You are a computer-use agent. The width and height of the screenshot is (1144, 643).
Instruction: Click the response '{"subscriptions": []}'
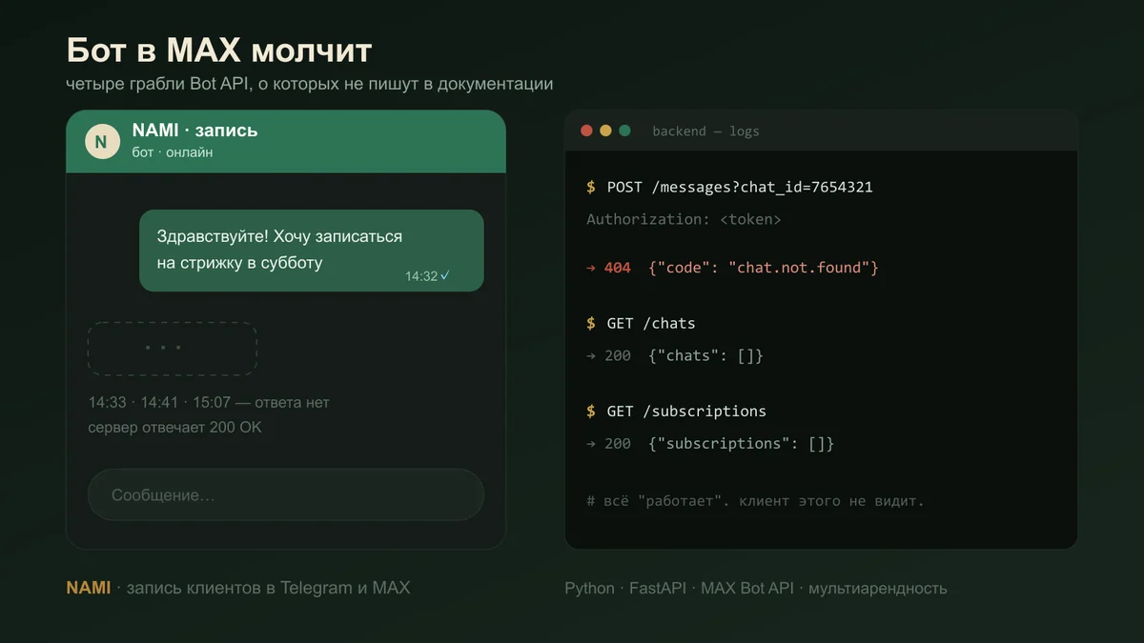(741, 443)
